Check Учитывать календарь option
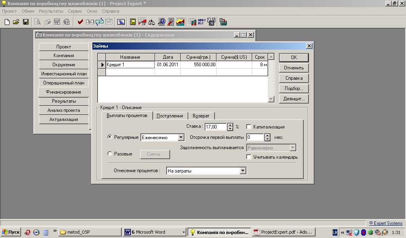This screenshot has height=238, width=406. [249, 157]
